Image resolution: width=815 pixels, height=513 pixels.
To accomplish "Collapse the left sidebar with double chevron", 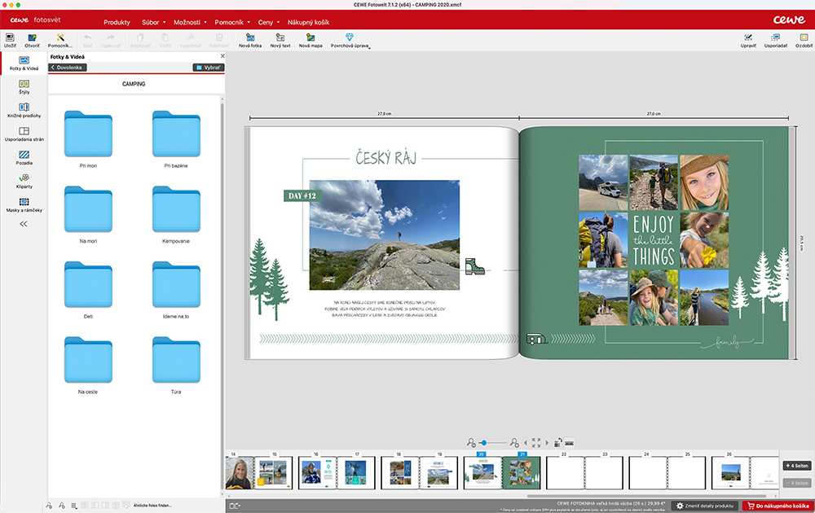I will [x=24, y=224].
